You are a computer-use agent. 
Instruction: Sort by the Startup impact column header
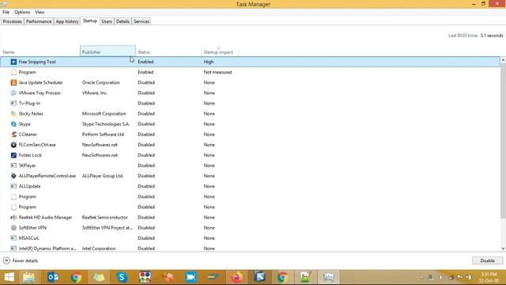pos(220,51)
